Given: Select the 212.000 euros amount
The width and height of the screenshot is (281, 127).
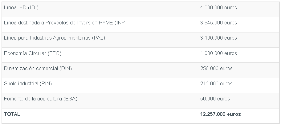Looking at the screenshot, I should coord(216,83).
